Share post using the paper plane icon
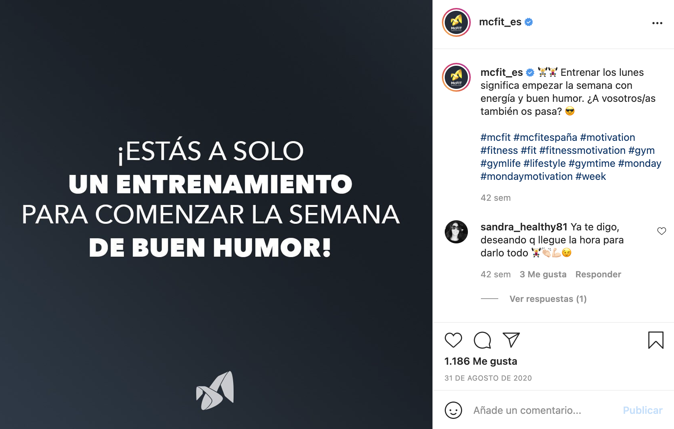The image size is (674, 429). point(511,340)
